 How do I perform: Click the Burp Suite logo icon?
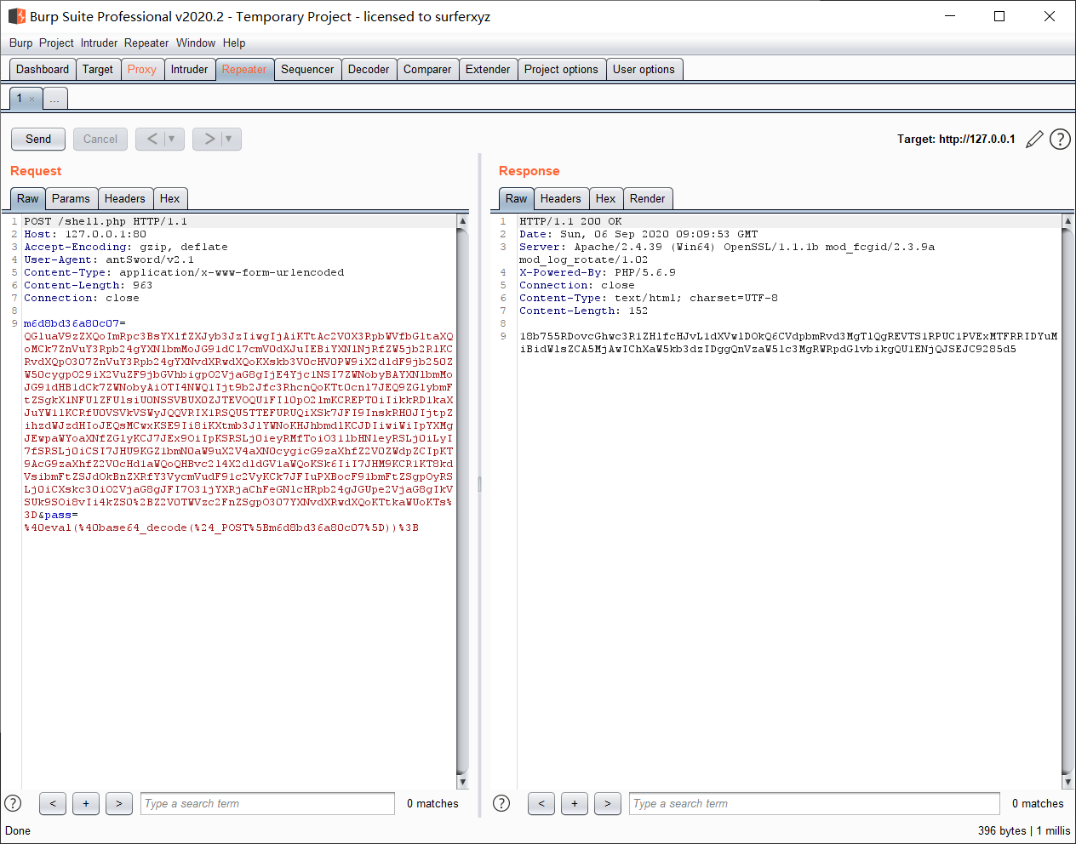click(x=16, y=16)
